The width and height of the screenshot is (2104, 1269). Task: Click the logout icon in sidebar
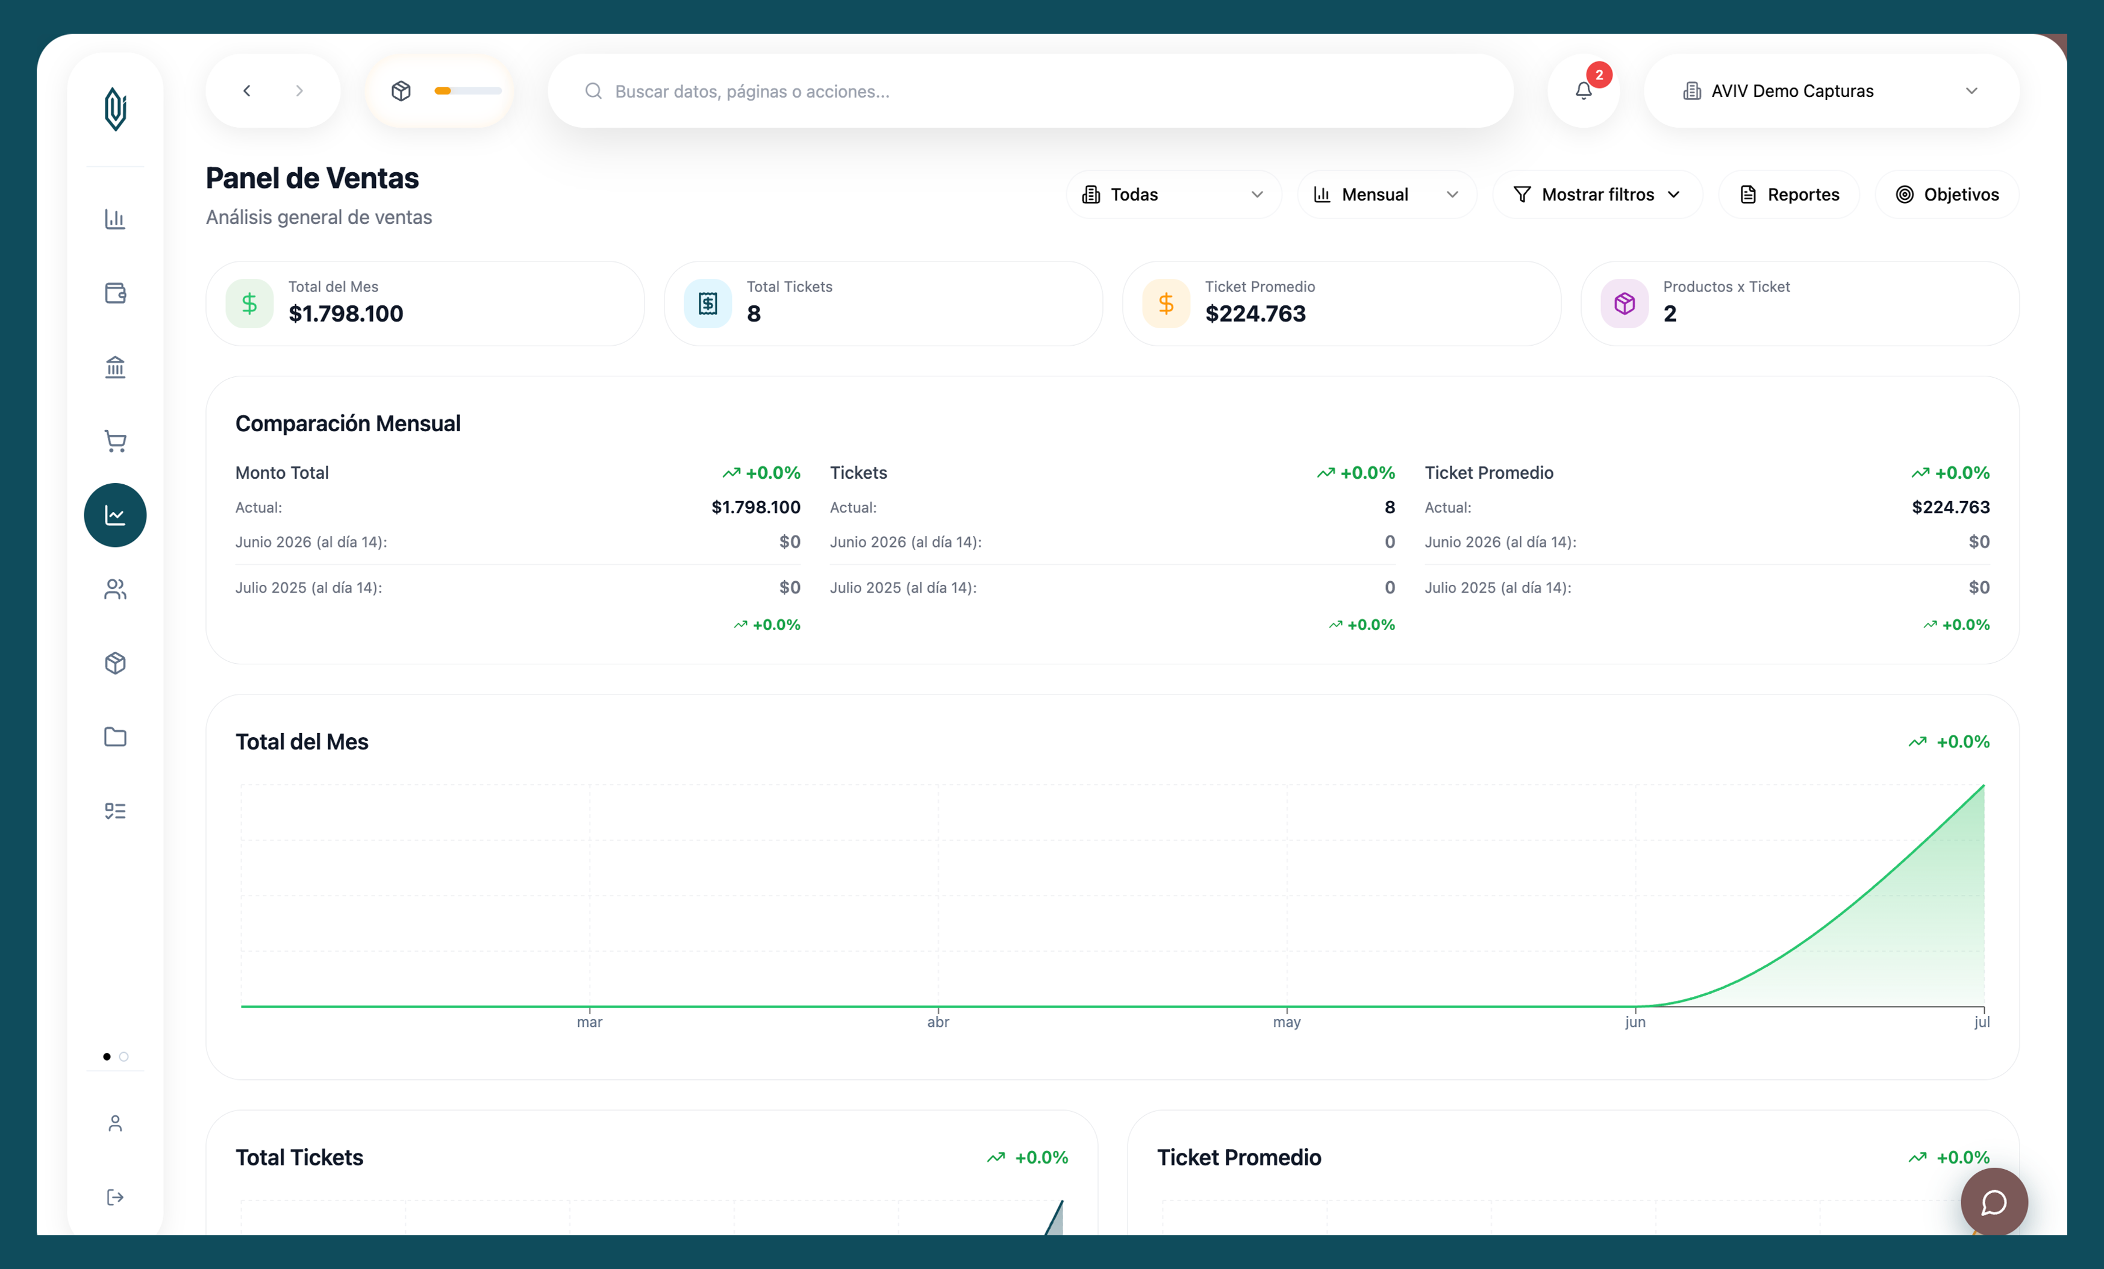115,1197
